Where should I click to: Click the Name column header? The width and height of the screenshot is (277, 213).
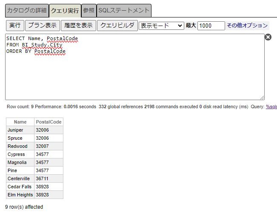click(x=20, y=122)
